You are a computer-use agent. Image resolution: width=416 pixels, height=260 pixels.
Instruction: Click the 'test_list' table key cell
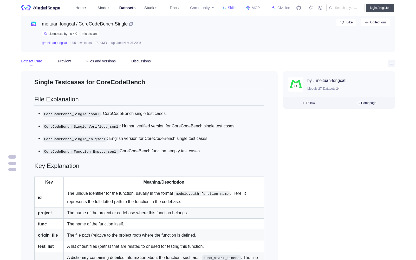tap(49, 246)
